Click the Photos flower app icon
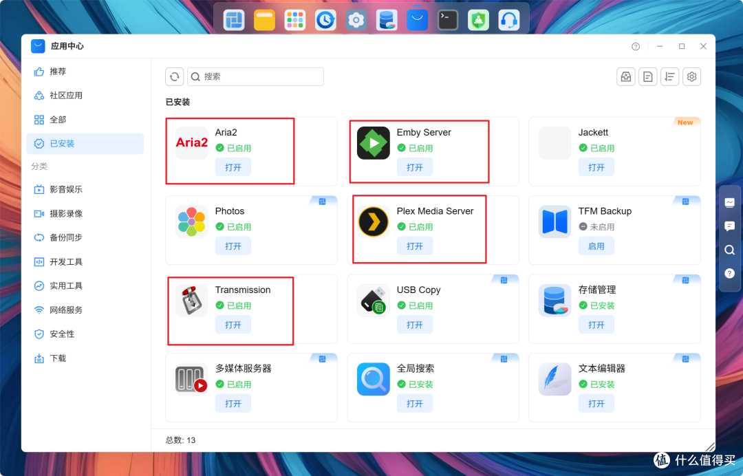743x476 pixels. [191, 221]
